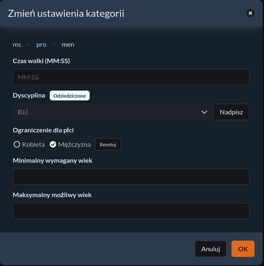
Task: Close the dialog with the X icon
Action: click(x=250, y=13)
